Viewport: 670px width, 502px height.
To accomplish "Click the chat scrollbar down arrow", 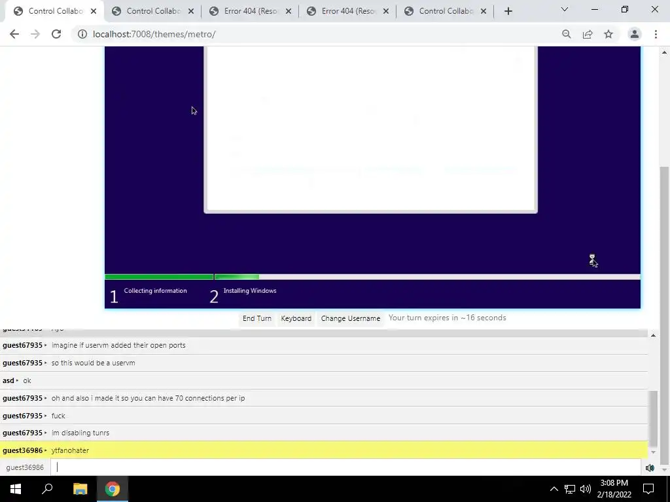I will (653, 452).
